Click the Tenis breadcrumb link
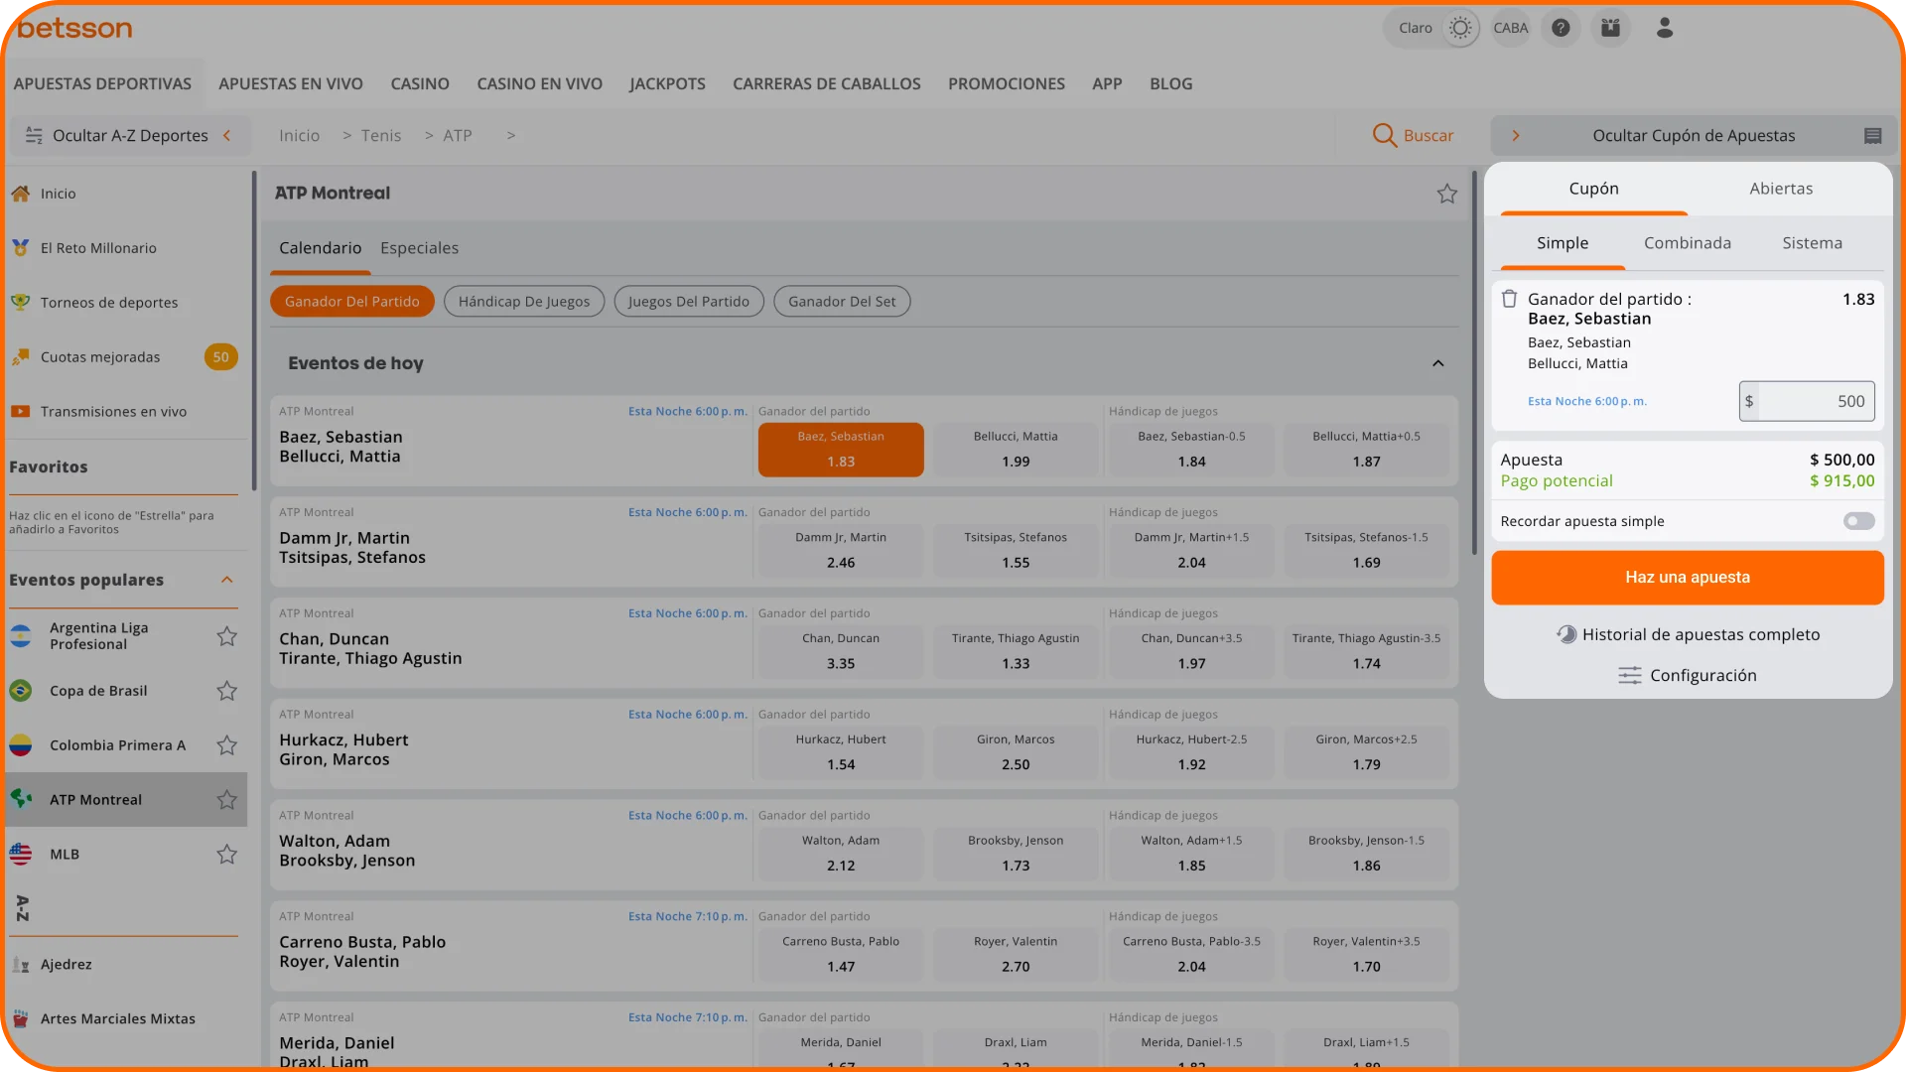Viewport: 1906px width, 1072px height. click(x=381, y=135)
